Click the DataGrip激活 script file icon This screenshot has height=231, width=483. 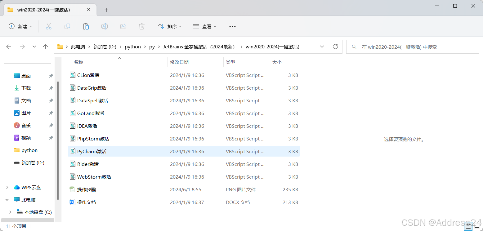73,88
